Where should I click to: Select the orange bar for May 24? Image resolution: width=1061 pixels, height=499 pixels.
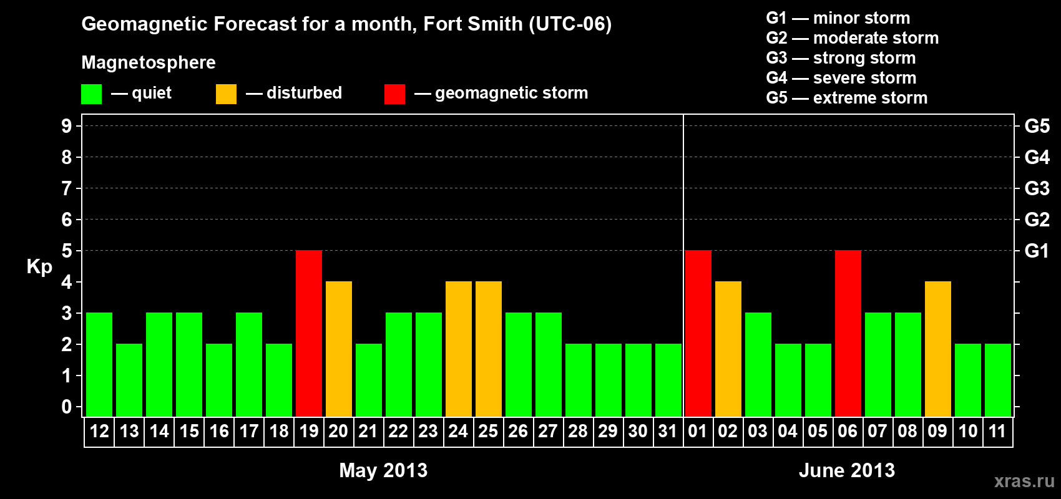(459, 349)
